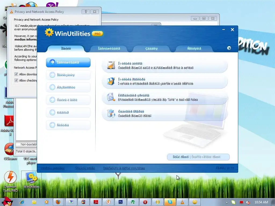The height and width of the screenshot is (206, 275).
Task: Open the Windows Media Player taskbar icon
Action: click(x=46, y=202)
